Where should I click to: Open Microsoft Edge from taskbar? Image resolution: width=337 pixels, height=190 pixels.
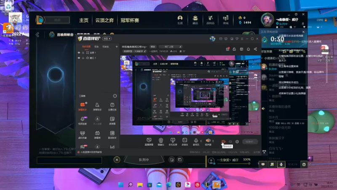click(x=169, y=185)
